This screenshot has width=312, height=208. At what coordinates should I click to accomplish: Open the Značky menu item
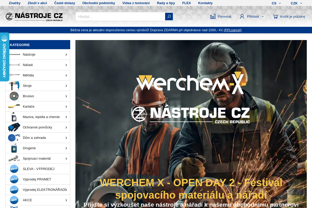tap(15, 3)
